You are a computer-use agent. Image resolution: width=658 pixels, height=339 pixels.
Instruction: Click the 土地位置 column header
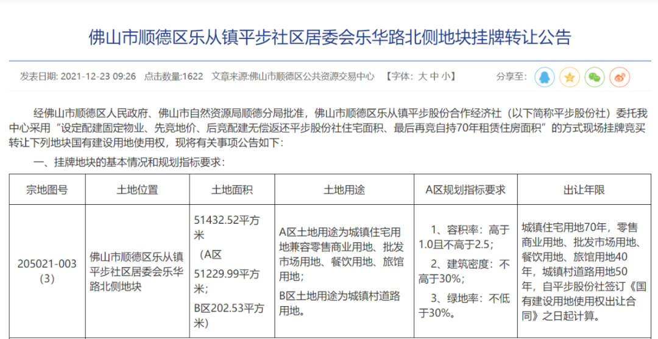point(137,190)
